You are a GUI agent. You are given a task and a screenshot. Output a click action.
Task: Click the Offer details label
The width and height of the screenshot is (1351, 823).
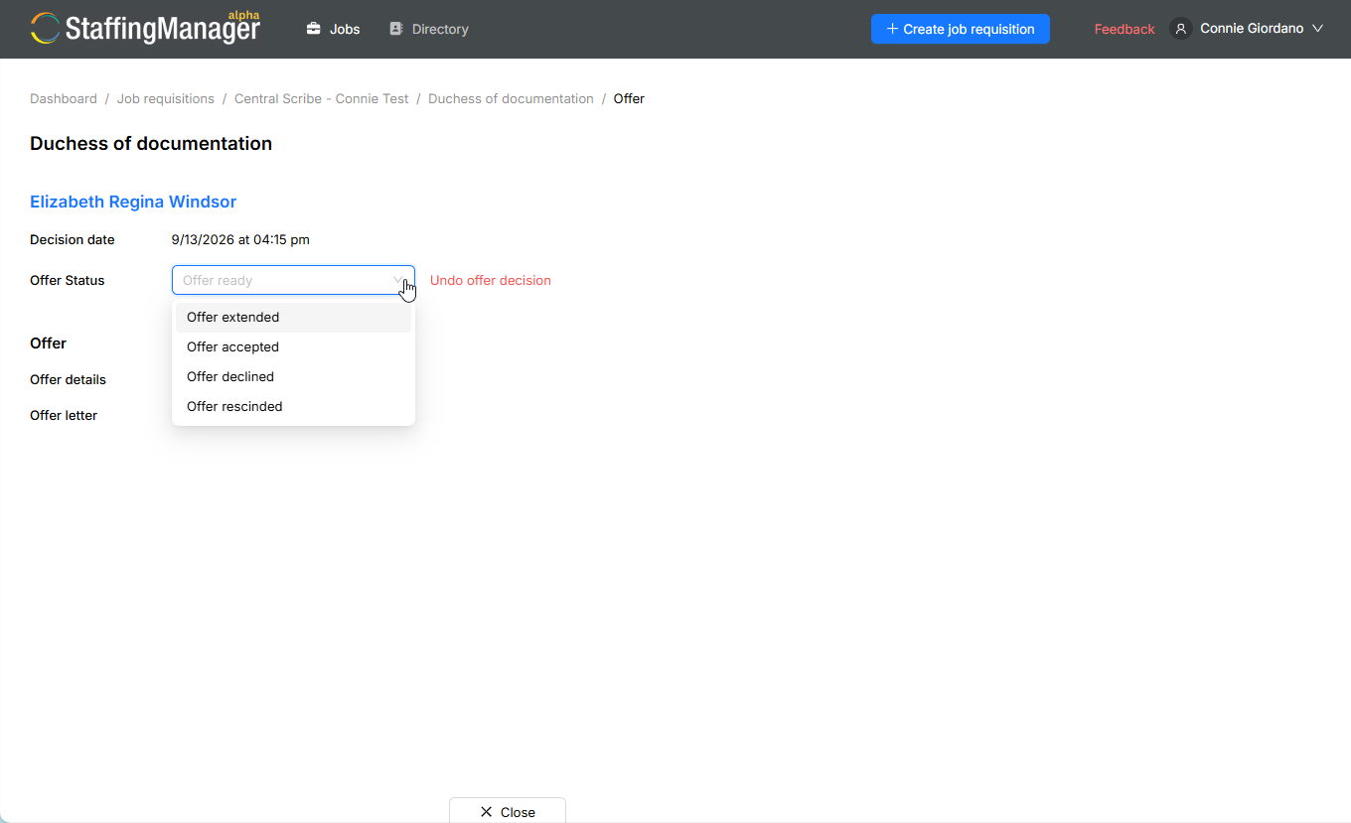(x=68, y=379)
